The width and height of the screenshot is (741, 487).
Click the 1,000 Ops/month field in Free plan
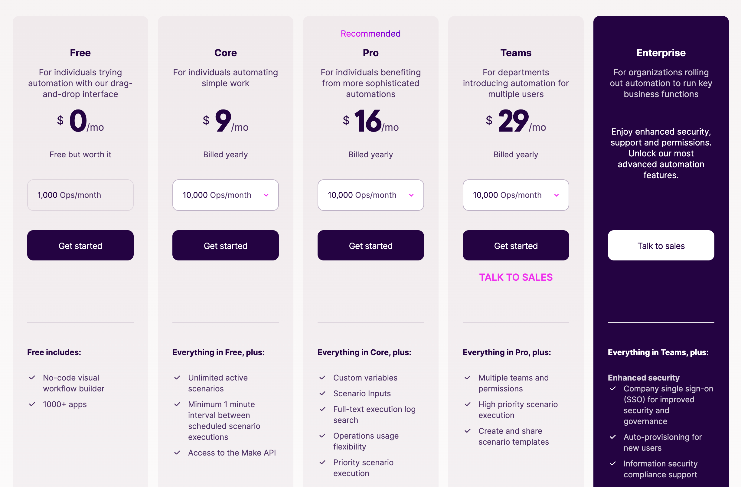pos(80,195)
